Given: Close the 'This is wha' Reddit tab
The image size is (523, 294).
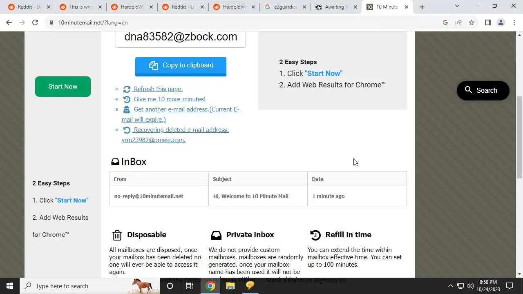Looking at the screenshot, I should point(100,7).
